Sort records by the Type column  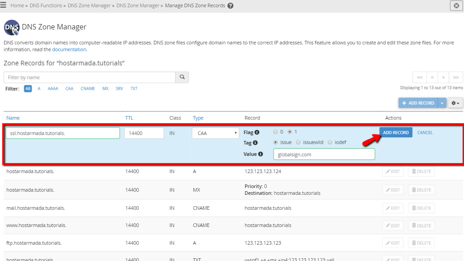click(198, 118)
